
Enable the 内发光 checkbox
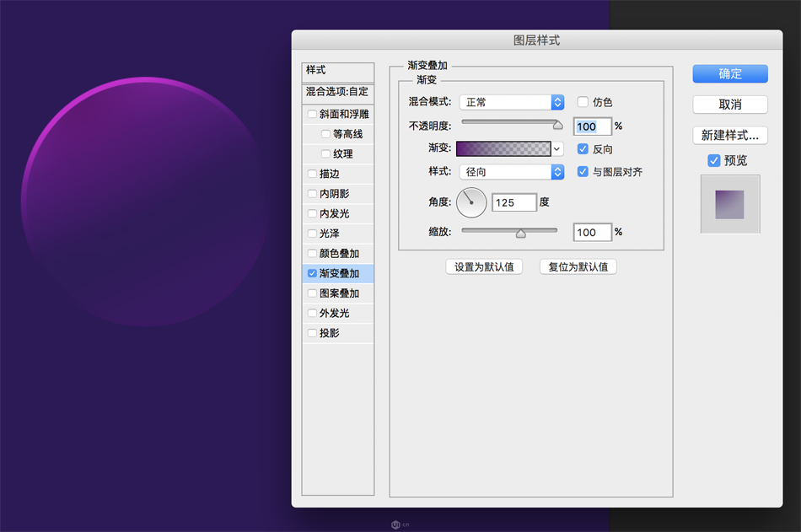(x=312, y=213)
